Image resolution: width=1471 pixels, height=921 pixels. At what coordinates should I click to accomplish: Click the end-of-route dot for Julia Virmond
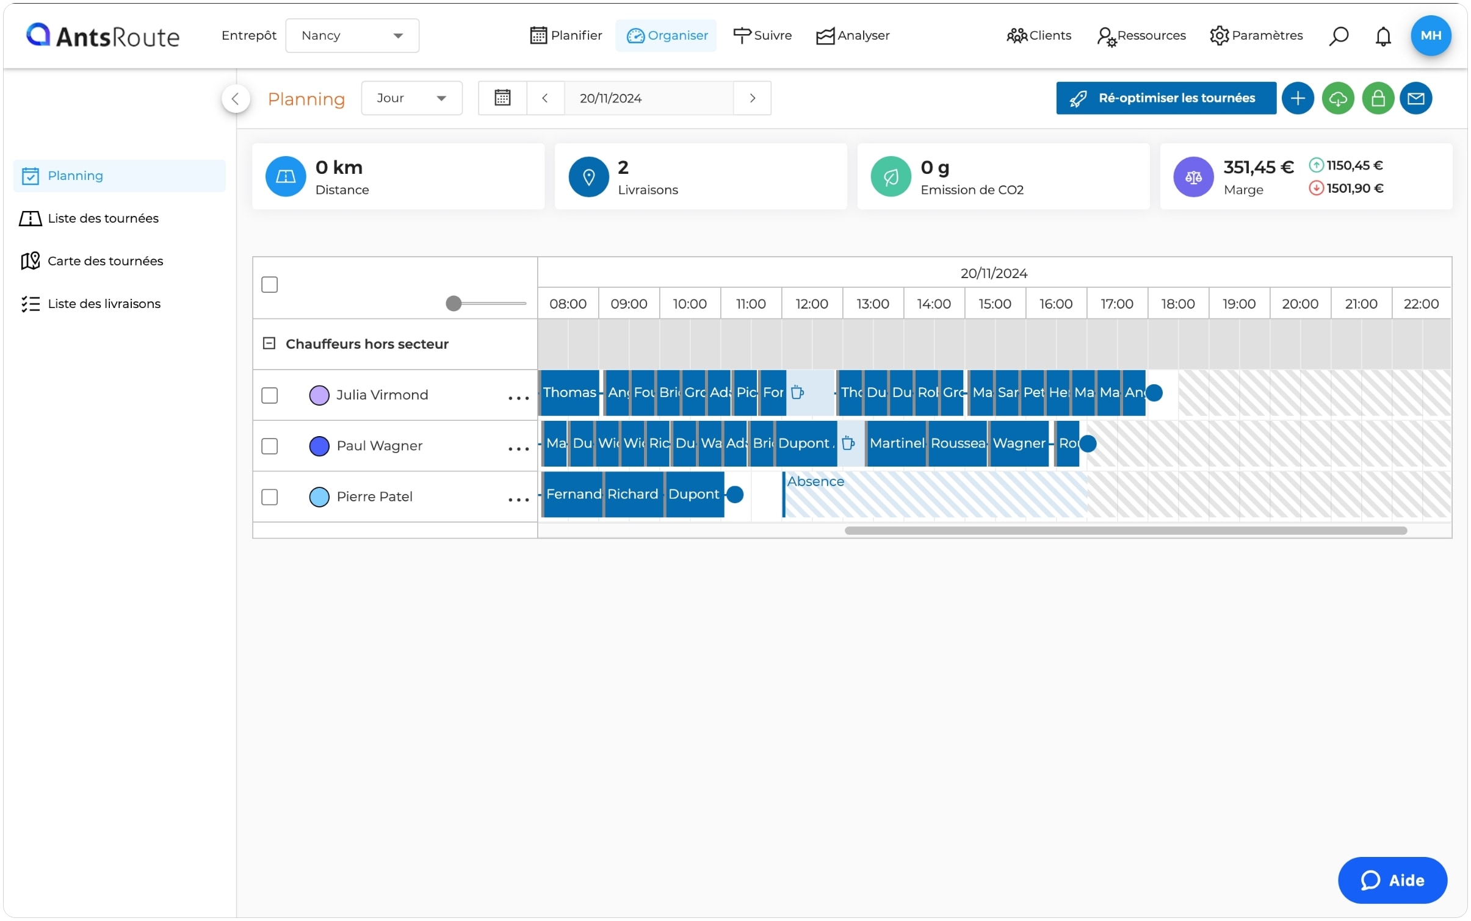tap(1154, 392)
